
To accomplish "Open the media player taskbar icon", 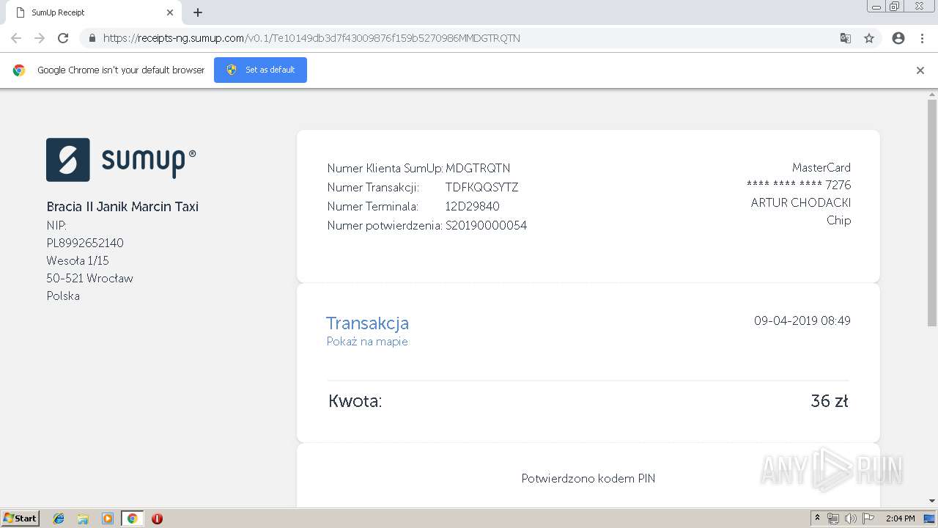I will tap(108, 518).
